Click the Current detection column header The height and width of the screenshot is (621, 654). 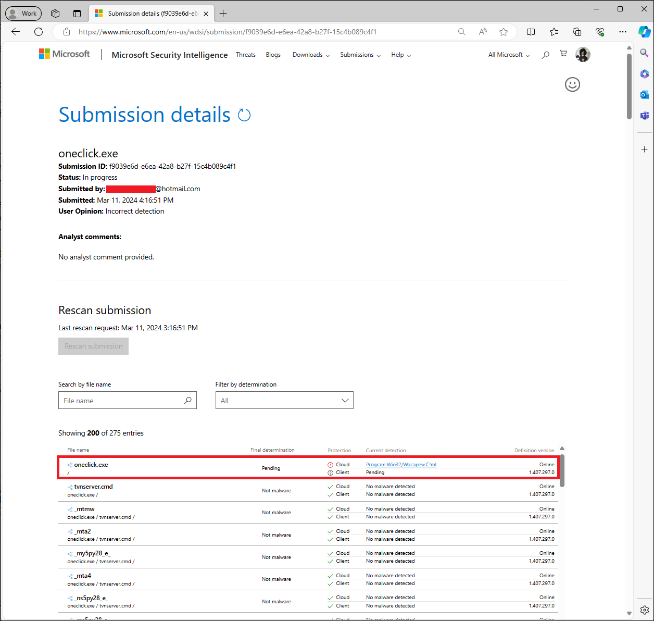coord(386,451)
